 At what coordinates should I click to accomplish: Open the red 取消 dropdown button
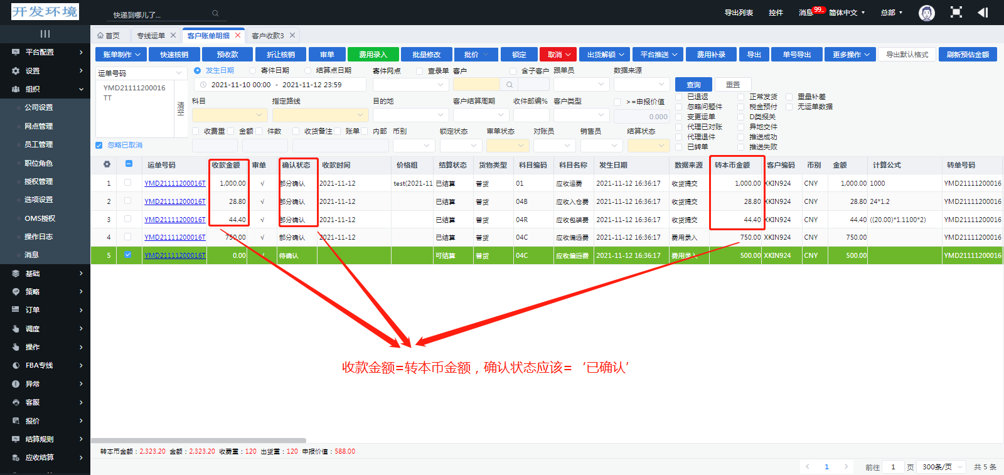coord(558,55)
